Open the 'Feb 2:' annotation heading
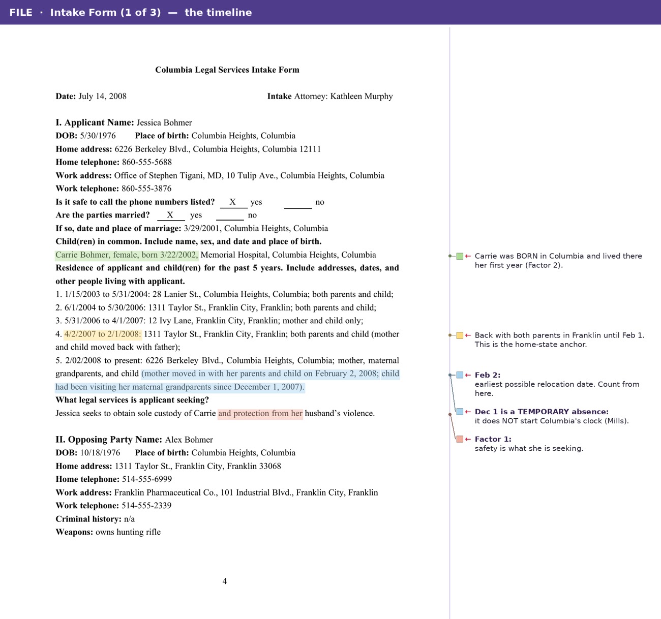The width and height of the screenshot is (661, 619). pos(488,375)
